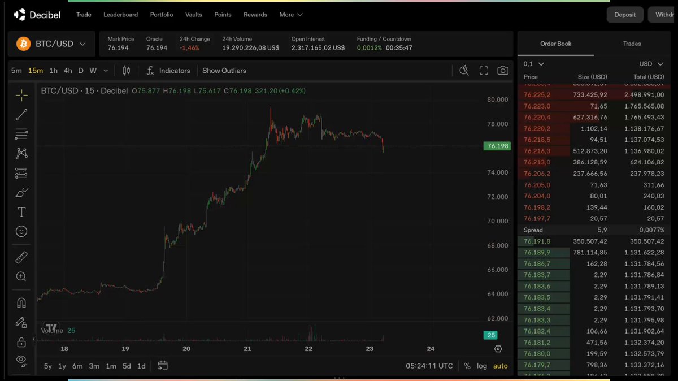678x381 pixels.
Task: Toggle auto scale on the chart
Action: tap(501, 366)
